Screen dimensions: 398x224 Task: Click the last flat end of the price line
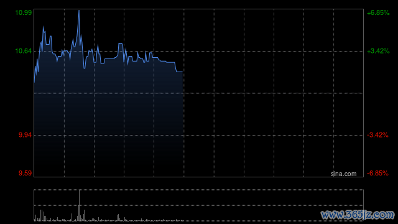180,72
